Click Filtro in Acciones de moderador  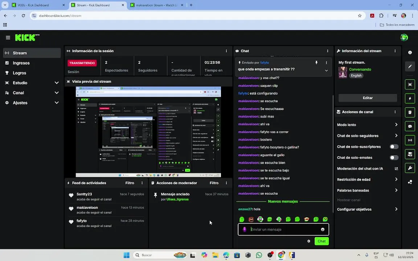click(214, 183)
